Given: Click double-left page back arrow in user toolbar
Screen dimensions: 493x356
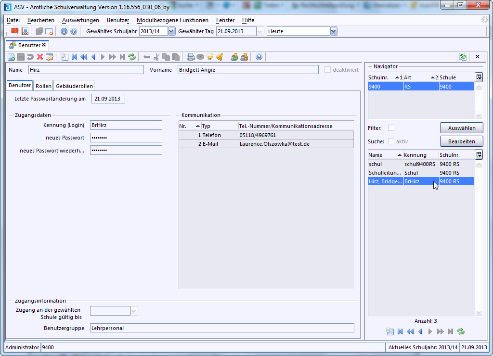Looking at the screenshot, I should coord(84,57).
